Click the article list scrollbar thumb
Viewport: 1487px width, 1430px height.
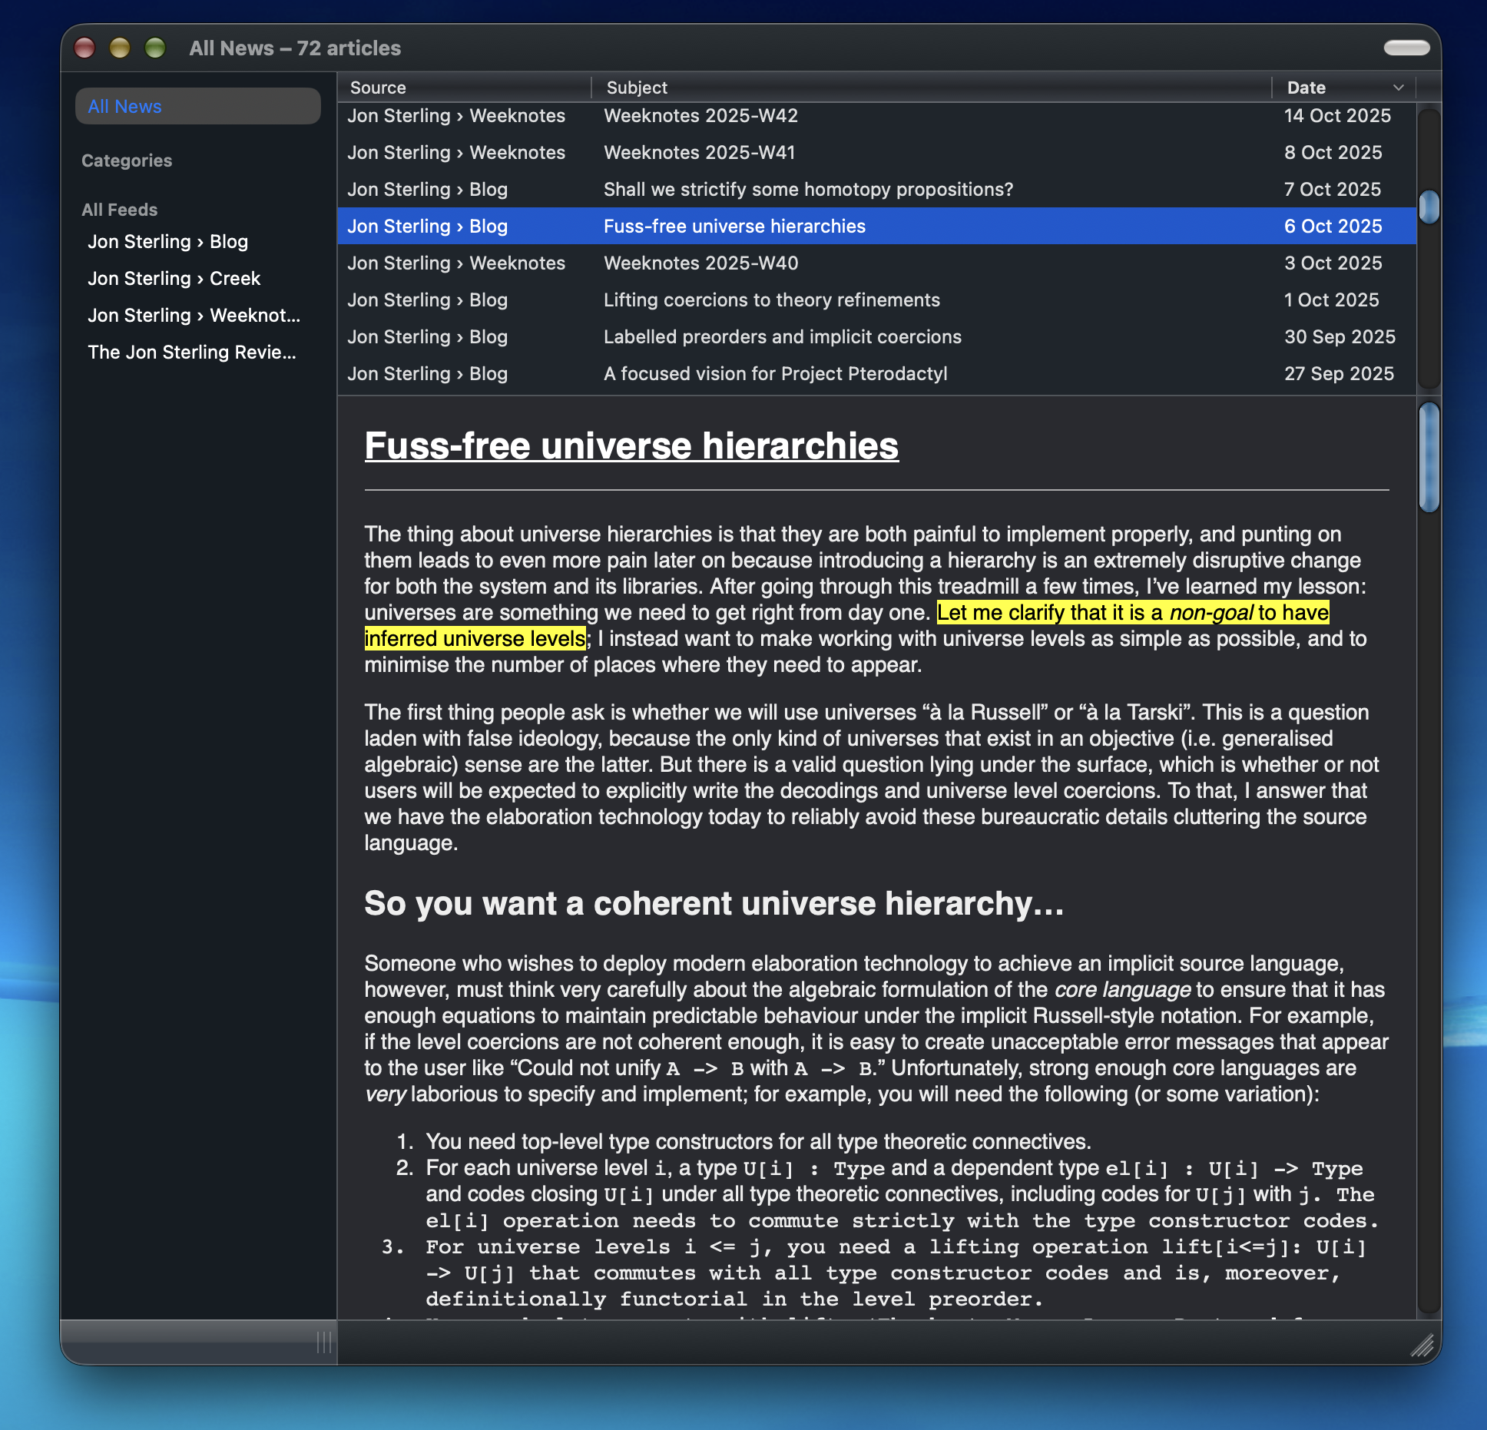point(1429,207)
